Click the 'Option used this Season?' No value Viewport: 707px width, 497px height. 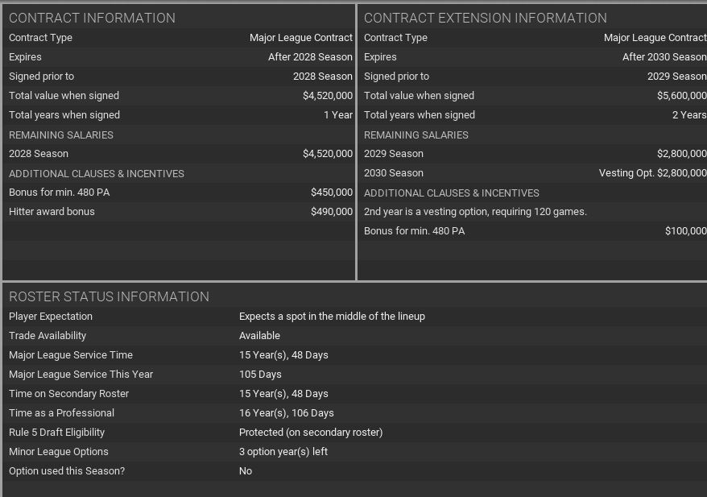click(246, 471)
